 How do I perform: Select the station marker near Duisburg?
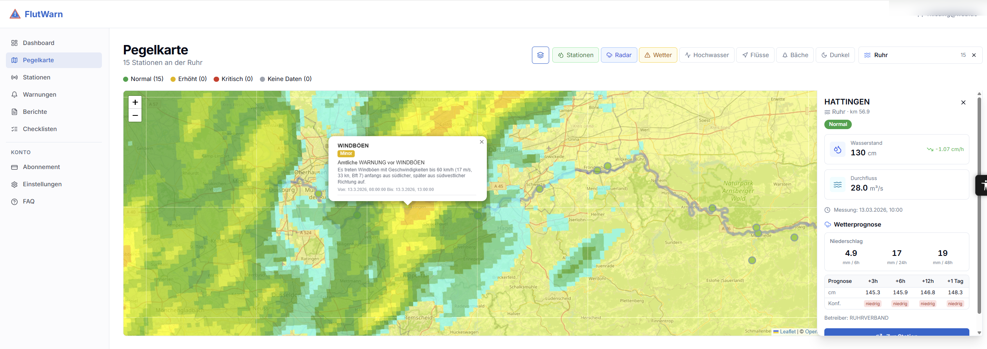(x=318, y=194)
